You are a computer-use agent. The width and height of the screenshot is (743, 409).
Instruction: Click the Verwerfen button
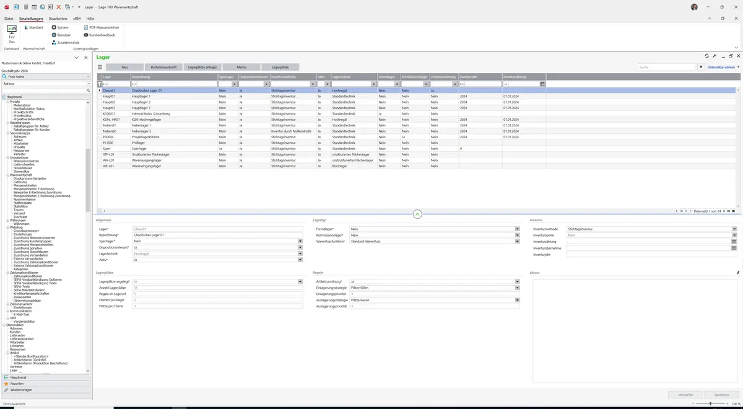(685, 394)
